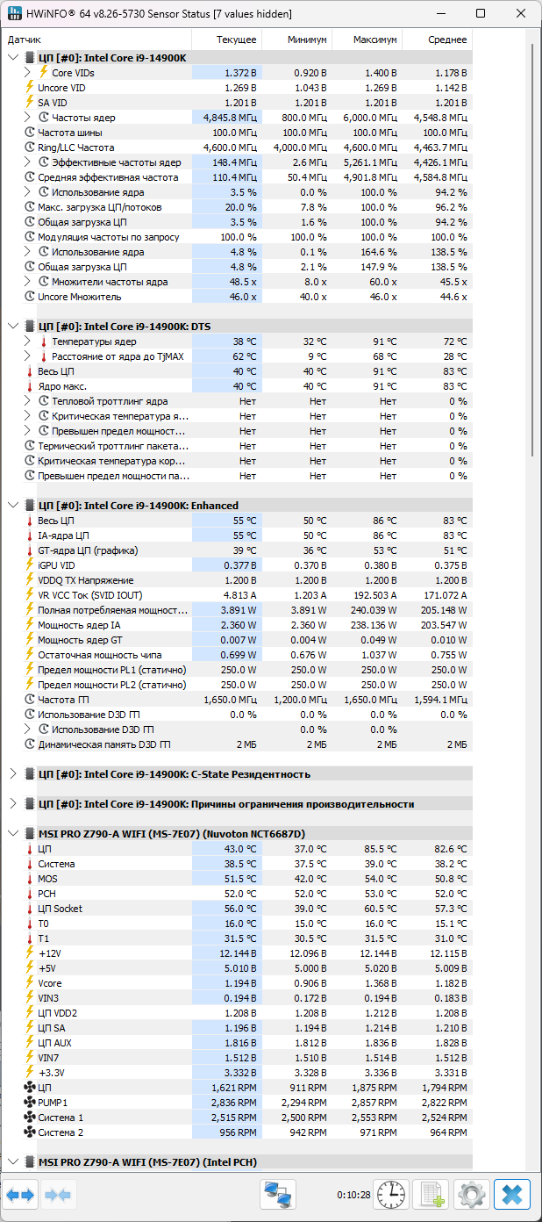This screenshot has width=542, height=1222.
Task: Open the network remote monitoring icon
Action: (x=279, y=1195)
